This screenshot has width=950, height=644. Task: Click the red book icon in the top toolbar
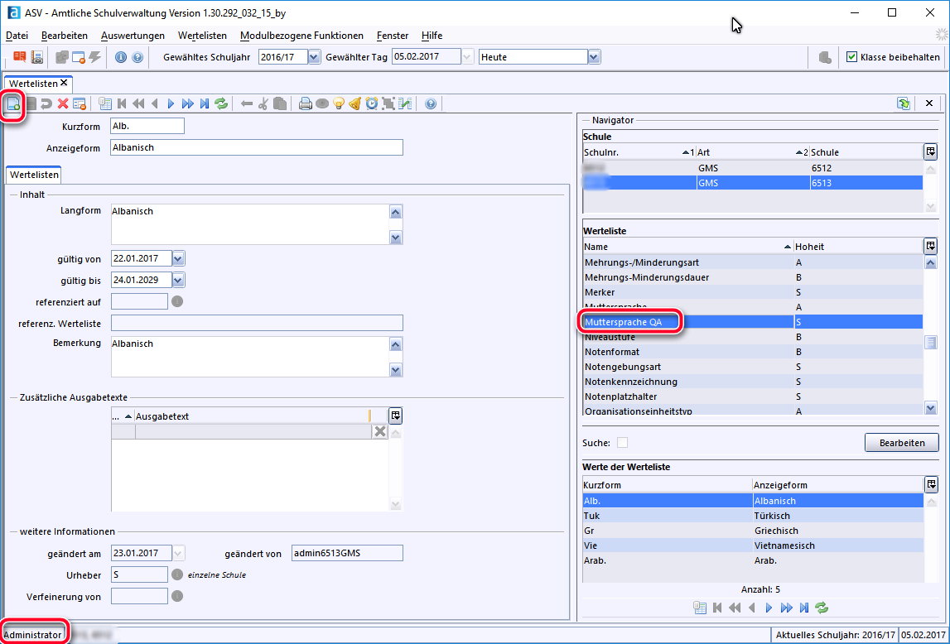20,57
